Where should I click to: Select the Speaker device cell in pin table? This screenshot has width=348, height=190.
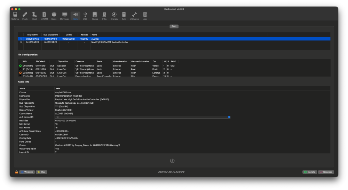tap(62, 66)
